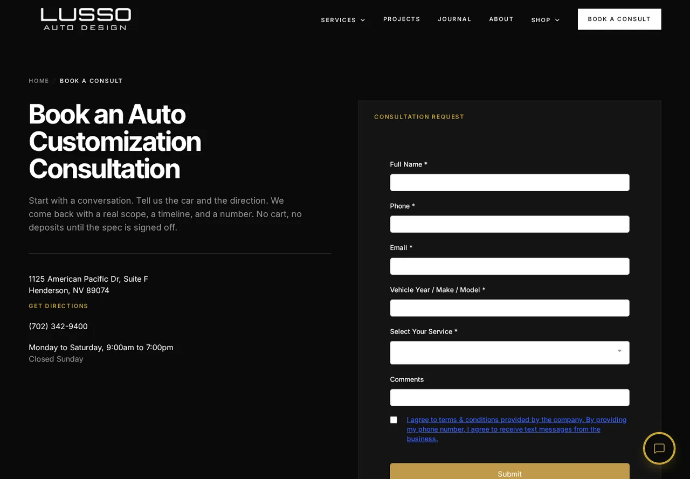The height and width of the screenshot is (479, 690).
Task: Expand the Shop menu
Action: click(x=545, y=20)
